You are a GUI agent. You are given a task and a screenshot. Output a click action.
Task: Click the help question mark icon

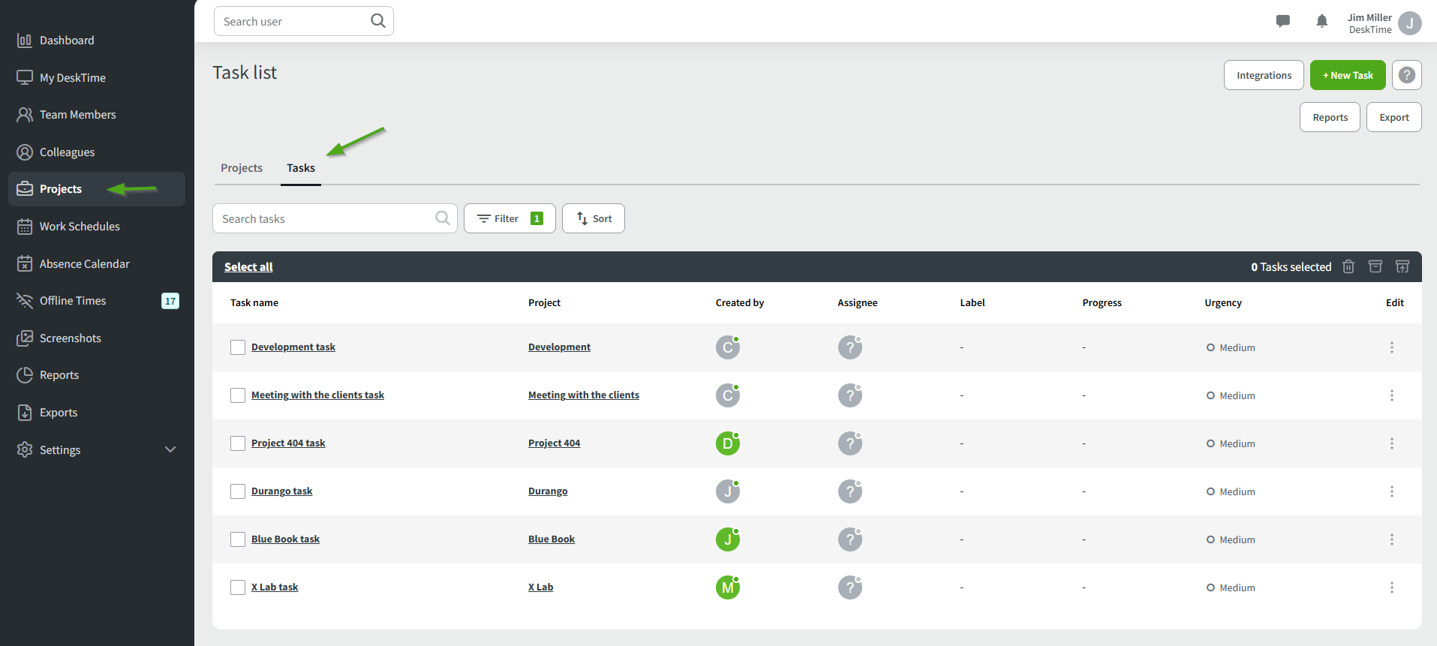[x=1407, y=75]
